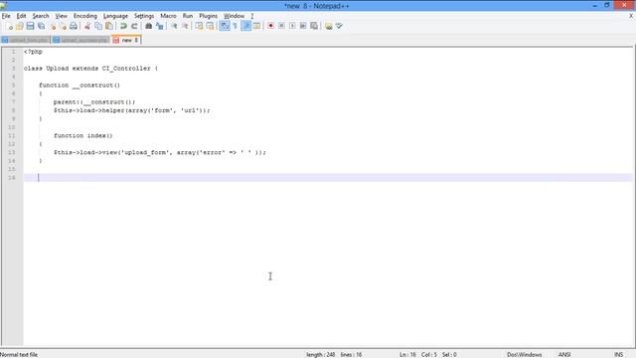Open the File menu
Screen dimensions: 636x358
[x=6, y=16]
